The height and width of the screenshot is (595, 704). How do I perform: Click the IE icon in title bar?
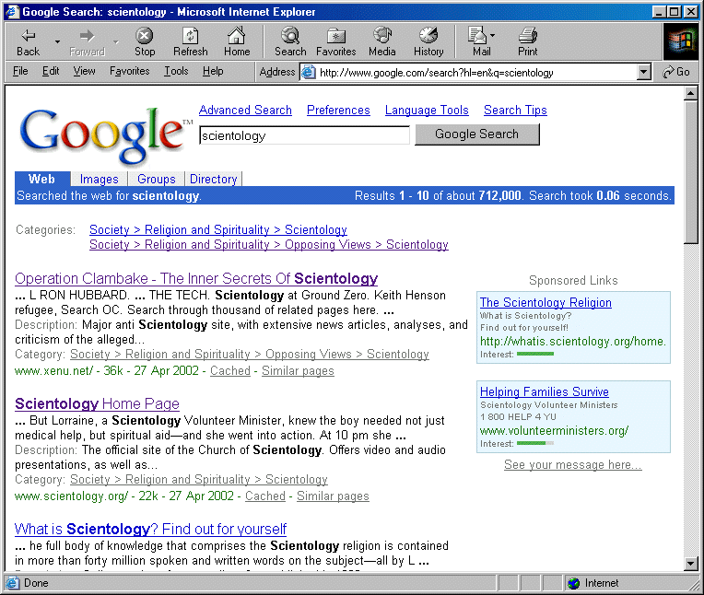point(12,12)
